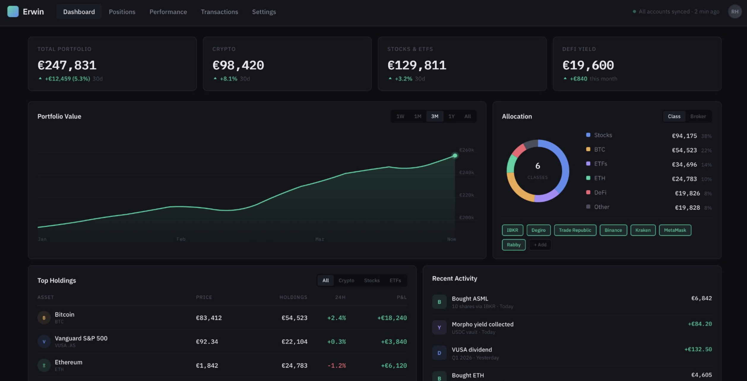This screenshot has height=381, width=747.
Task: Click the Morpho yield collected activity icon
Action: pyautogui.click(x=439, y=327)
